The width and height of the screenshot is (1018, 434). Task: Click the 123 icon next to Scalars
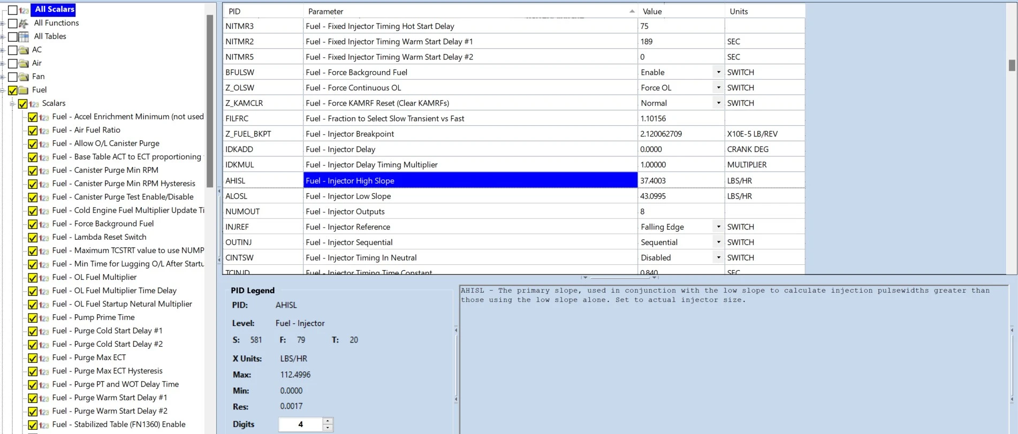pyautogui.click(x=34, y=104)
